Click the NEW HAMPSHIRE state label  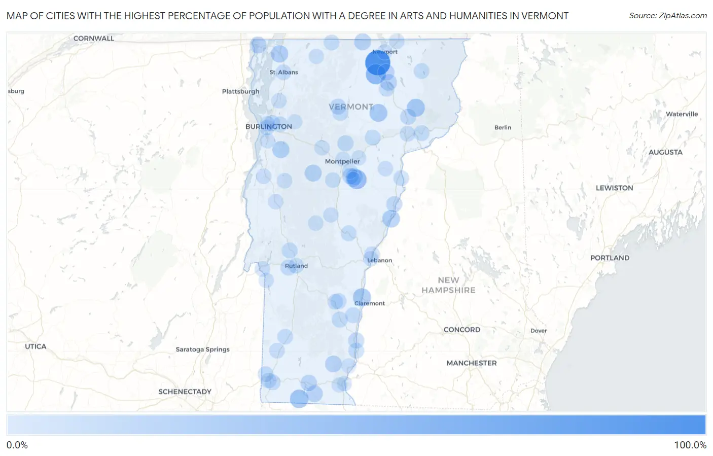tap(449, 285)
